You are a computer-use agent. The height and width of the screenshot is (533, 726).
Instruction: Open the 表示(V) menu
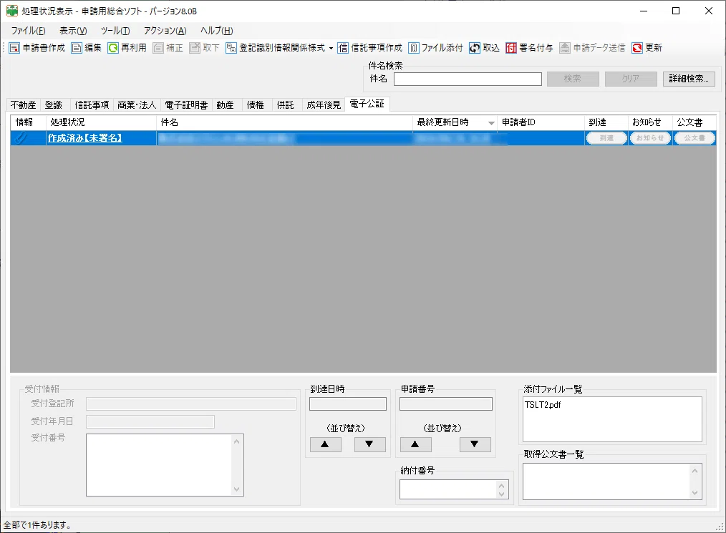tap(73, 31)
